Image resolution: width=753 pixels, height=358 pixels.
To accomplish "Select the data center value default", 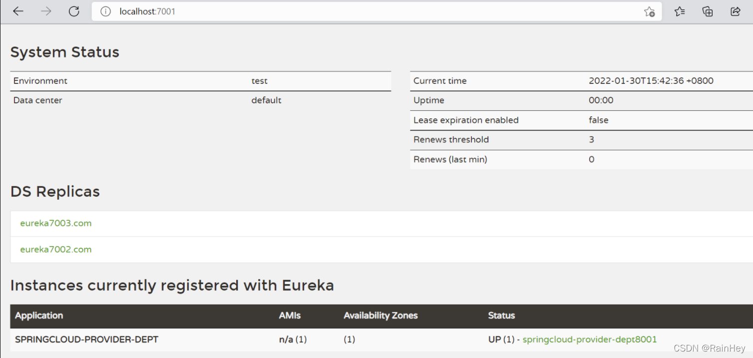I will (267, 100).
